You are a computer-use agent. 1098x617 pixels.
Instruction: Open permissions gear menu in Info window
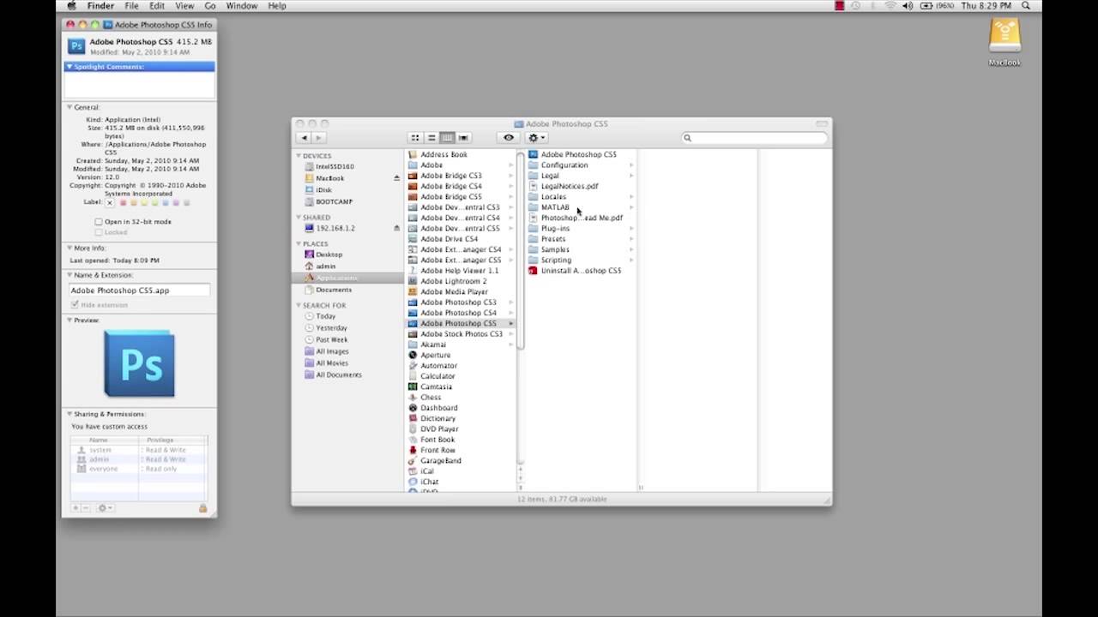(105, 508)
